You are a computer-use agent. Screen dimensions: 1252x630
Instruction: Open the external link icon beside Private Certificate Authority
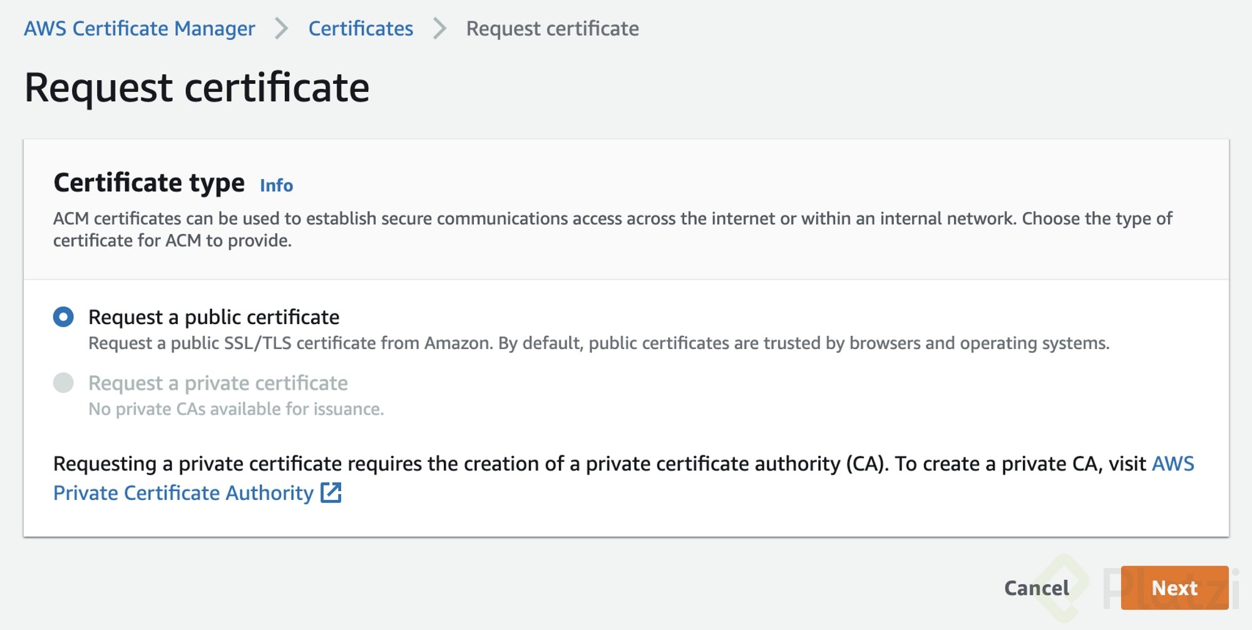[331, 493]
